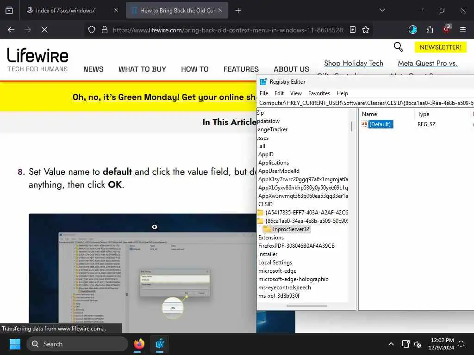Viewport: 474px width, 355px height.
Task: Bookmark this page with the star
Action: point(366,30)
